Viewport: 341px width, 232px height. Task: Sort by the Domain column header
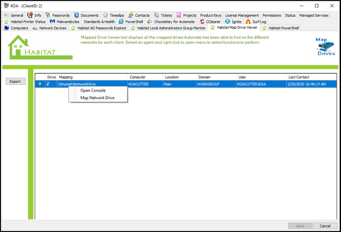[x=217, y=77]
